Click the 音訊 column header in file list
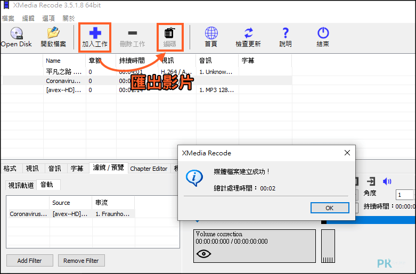The image size is (416, 274). click(x=217, y=61)
